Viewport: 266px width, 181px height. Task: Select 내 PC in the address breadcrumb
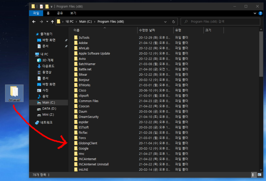[69, 22]
